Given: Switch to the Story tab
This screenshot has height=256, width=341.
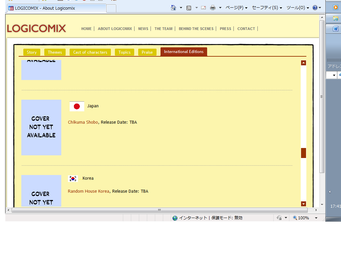Looking at the screenshot, I should point(32,52).
